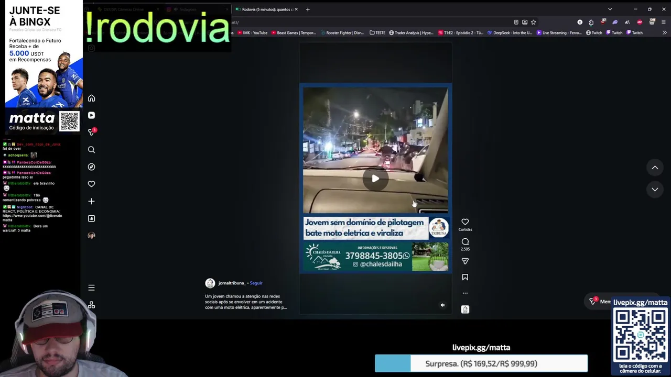
Task: Open notifications heart in sidebar
Action: [x=91, y=184]
